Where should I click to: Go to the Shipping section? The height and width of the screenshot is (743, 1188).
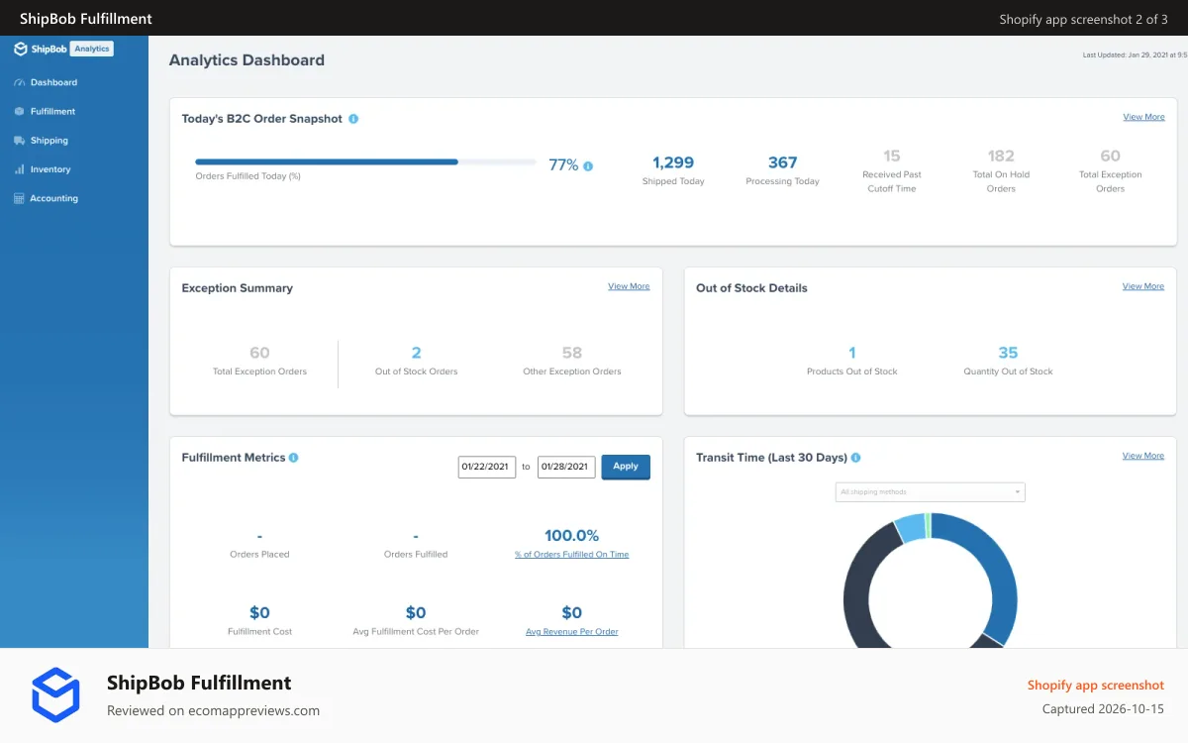(49, 141)
